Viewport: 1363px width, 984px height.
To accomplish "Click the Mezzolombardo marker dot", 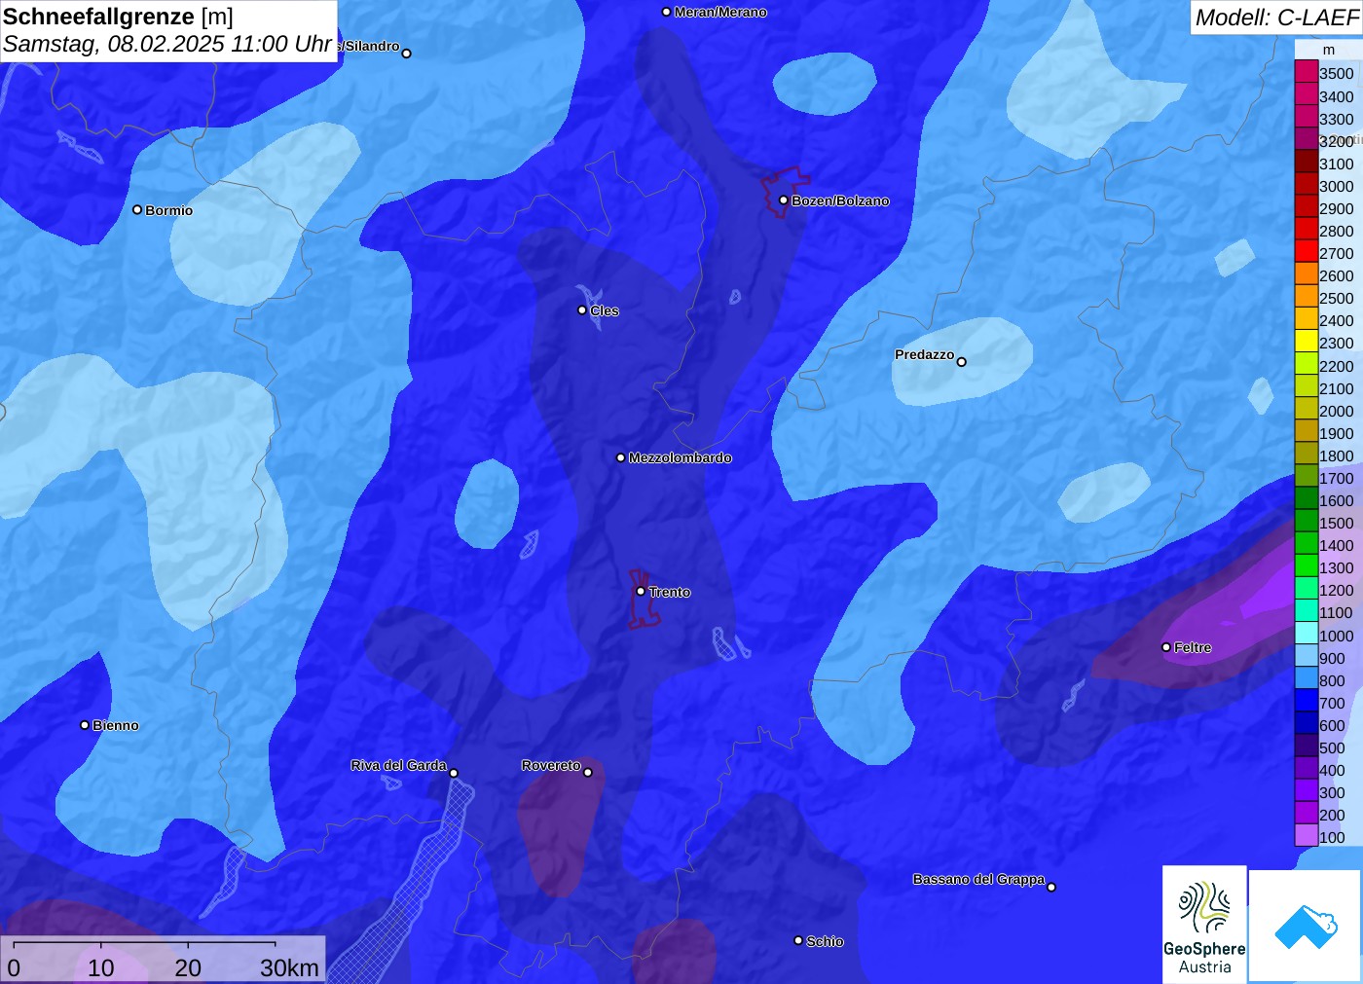I will pyautogui.click(x=621, y=457).
